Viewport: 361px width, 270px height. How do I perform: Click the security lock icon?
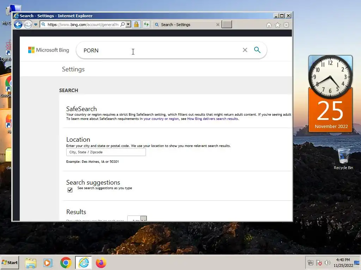(136, 24)
